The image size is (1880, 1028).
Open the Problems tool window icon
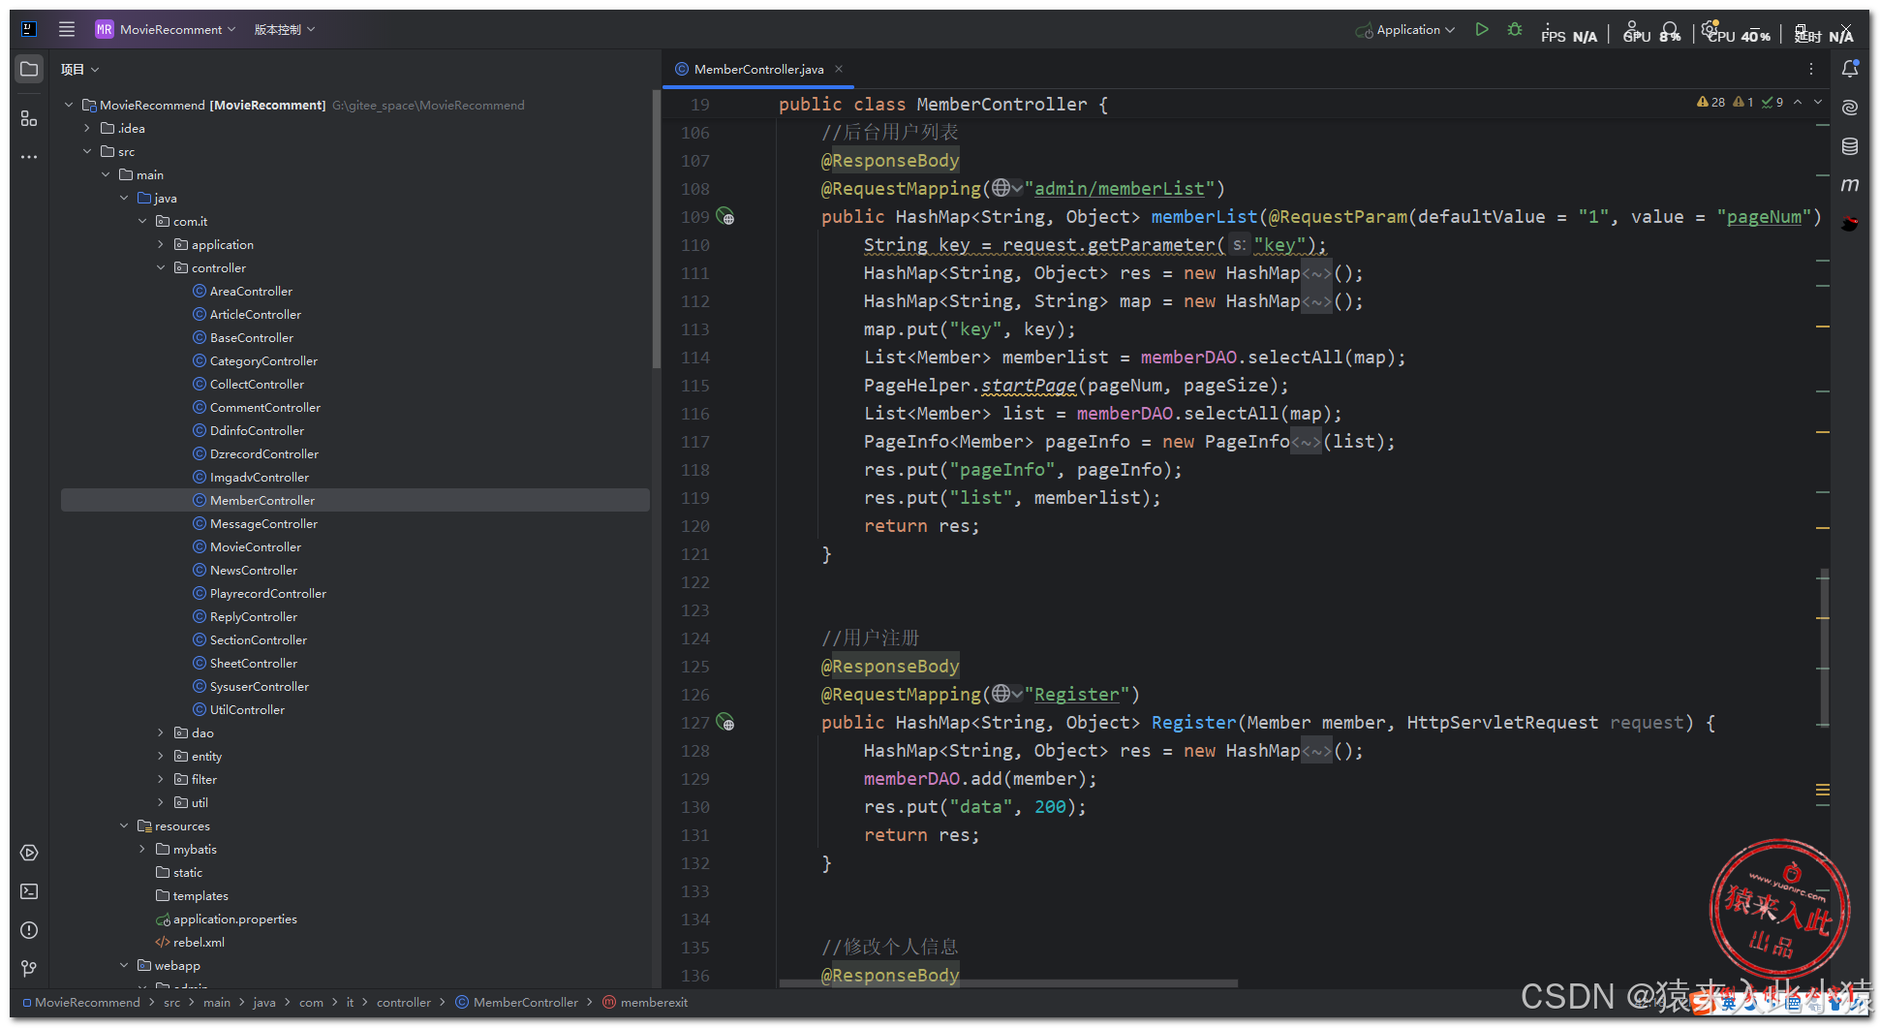click(x=29, y=930)
